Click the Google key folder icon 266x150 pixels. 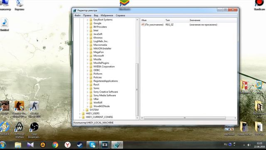pyautogui.click(x=91, y=23)
